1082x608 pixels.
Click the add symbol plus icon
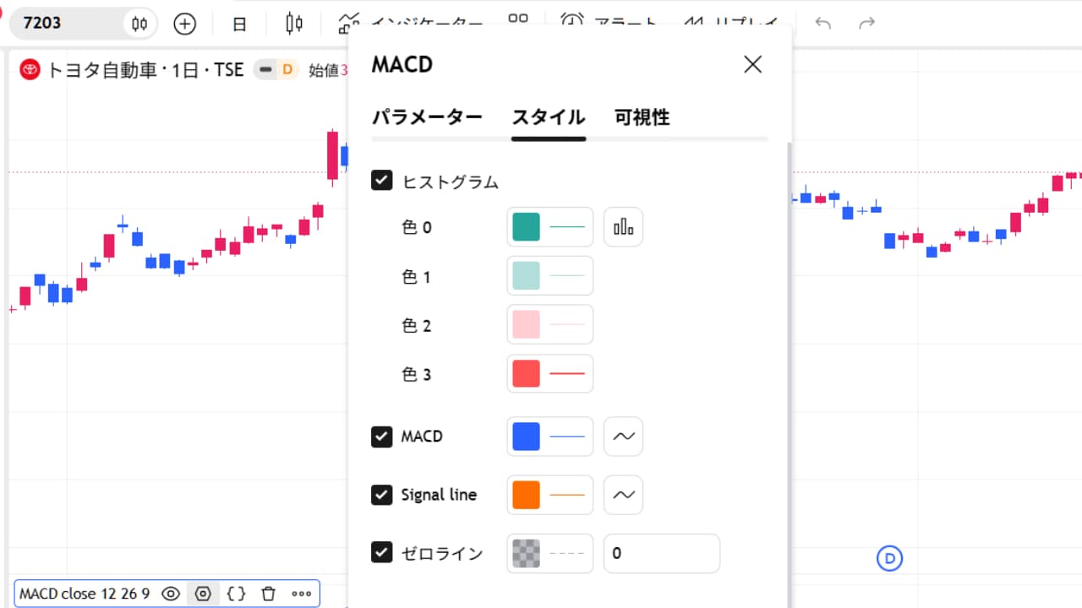pyautogui.click(x=184, y=24)
